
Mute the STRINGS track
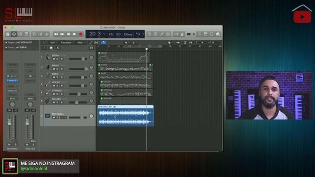[x=54, y=94]
